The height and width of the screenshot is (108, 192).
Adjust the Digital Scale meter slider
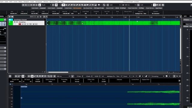click(189, 26)
